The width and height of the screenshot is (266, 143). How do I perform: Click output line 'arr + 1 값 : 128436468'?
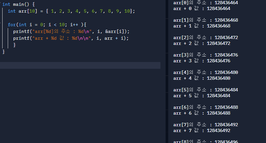pos(202,26)
